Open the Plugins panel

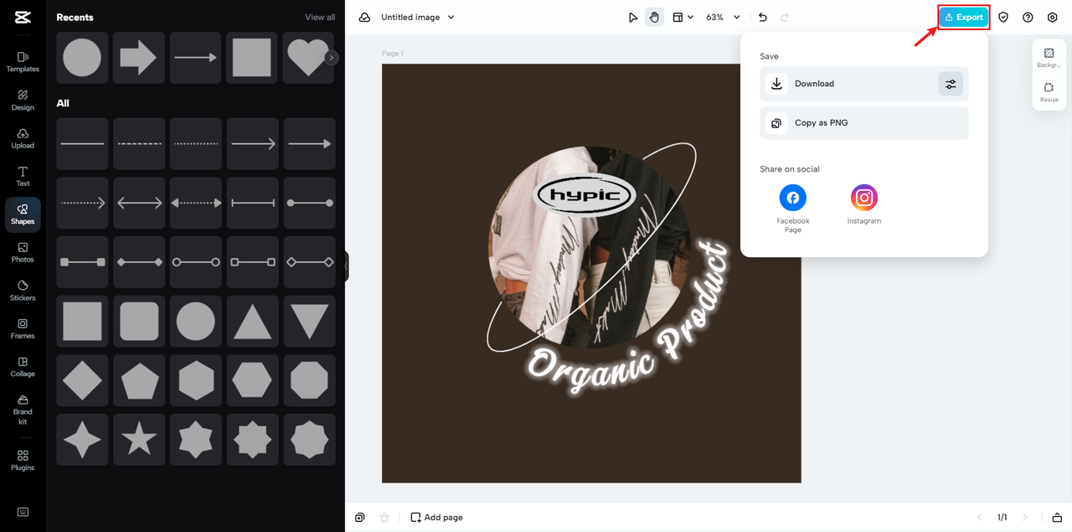pyautogui.click(x=23, y=460)
